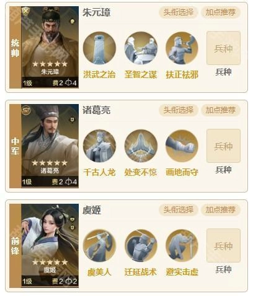Select the 千古人龙 skill icon
253x296 pixels.
(x=99, y=146)
